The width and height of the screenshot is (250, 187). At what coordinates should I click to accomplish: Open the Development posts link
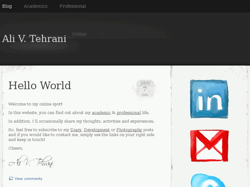(x=97, y=130)
